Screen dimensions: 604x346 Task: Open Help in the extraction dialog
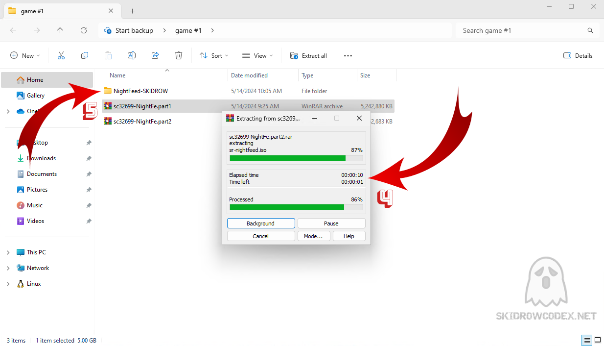(349, 236)
